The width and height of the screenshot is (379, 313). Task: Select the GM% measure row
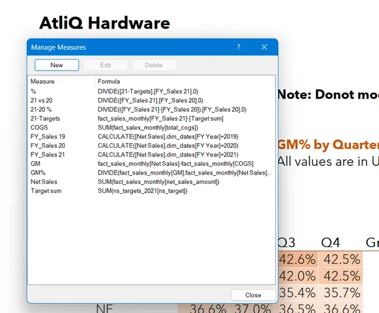(x=38, y=173)
